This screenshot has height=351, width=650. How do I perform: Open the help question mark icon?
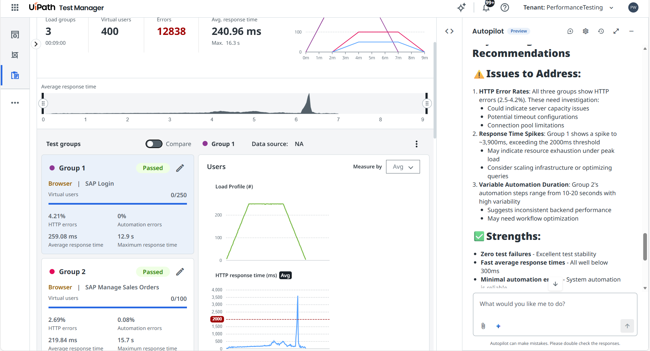[505, 7]
